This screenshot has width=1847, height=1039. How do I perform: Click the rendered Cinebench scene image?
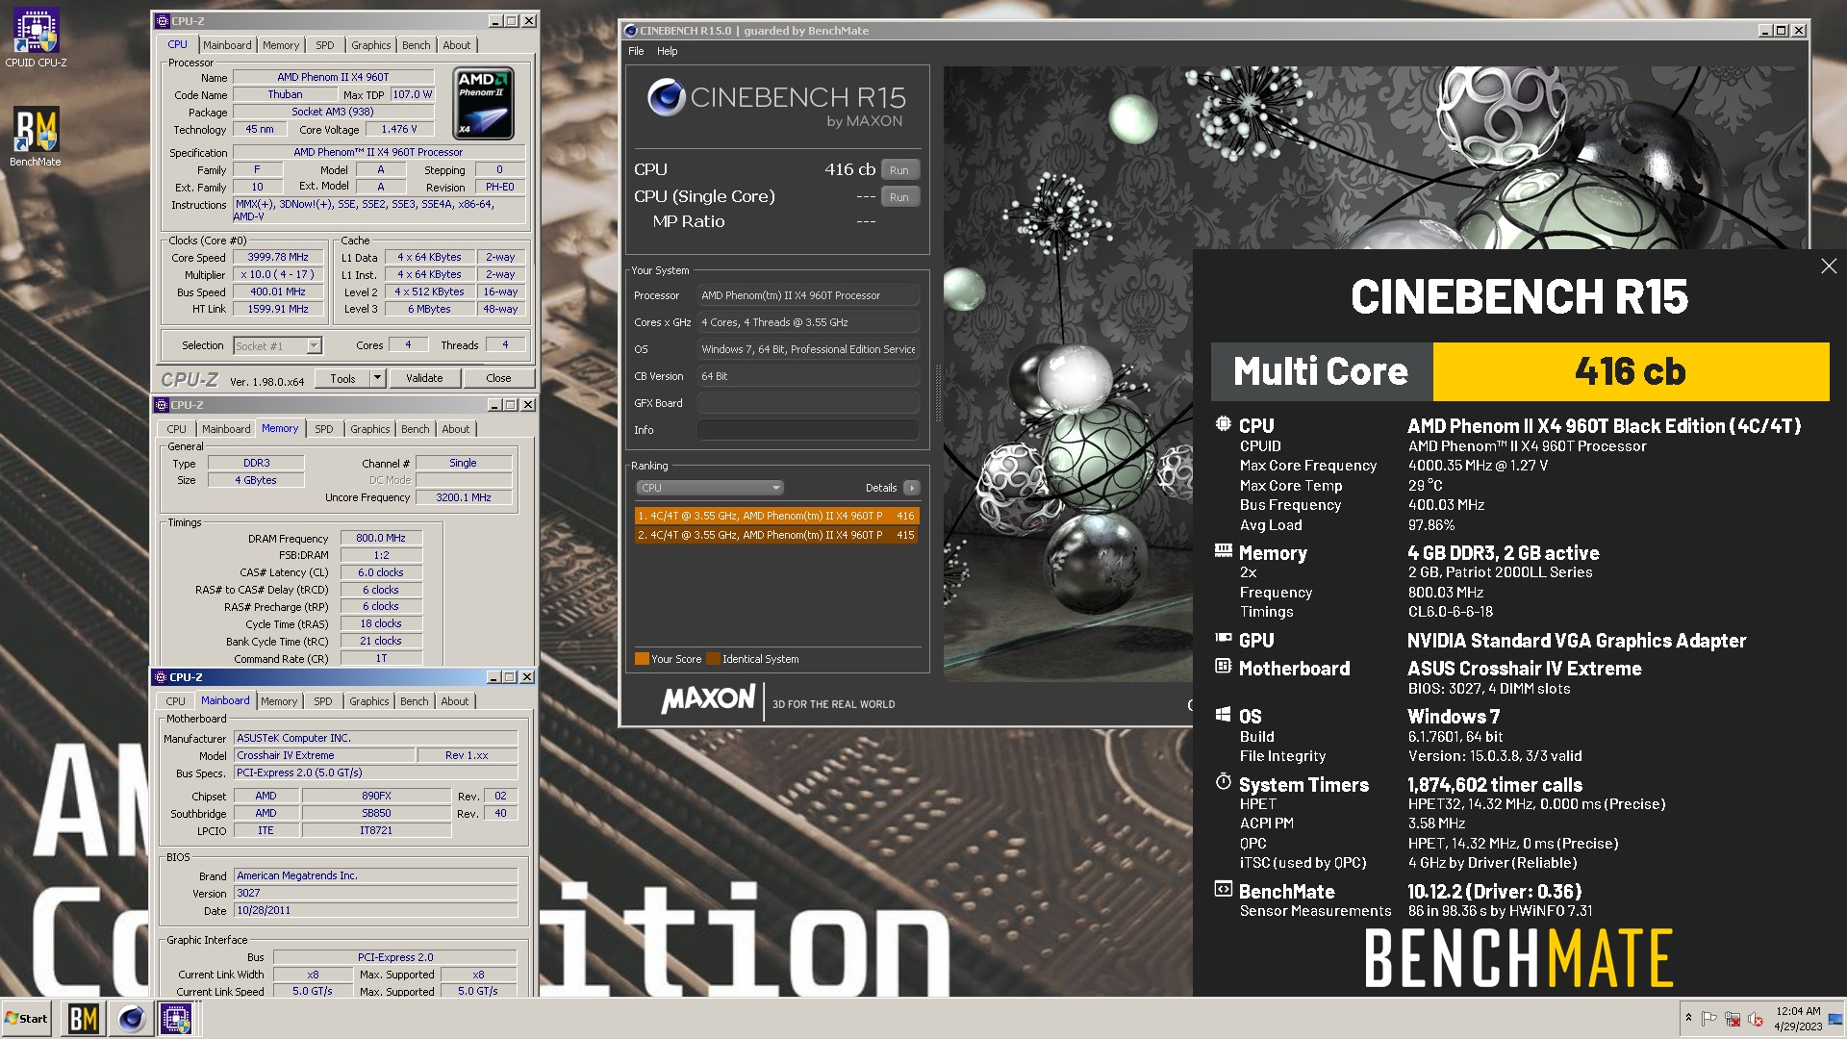pos(1068,373)
